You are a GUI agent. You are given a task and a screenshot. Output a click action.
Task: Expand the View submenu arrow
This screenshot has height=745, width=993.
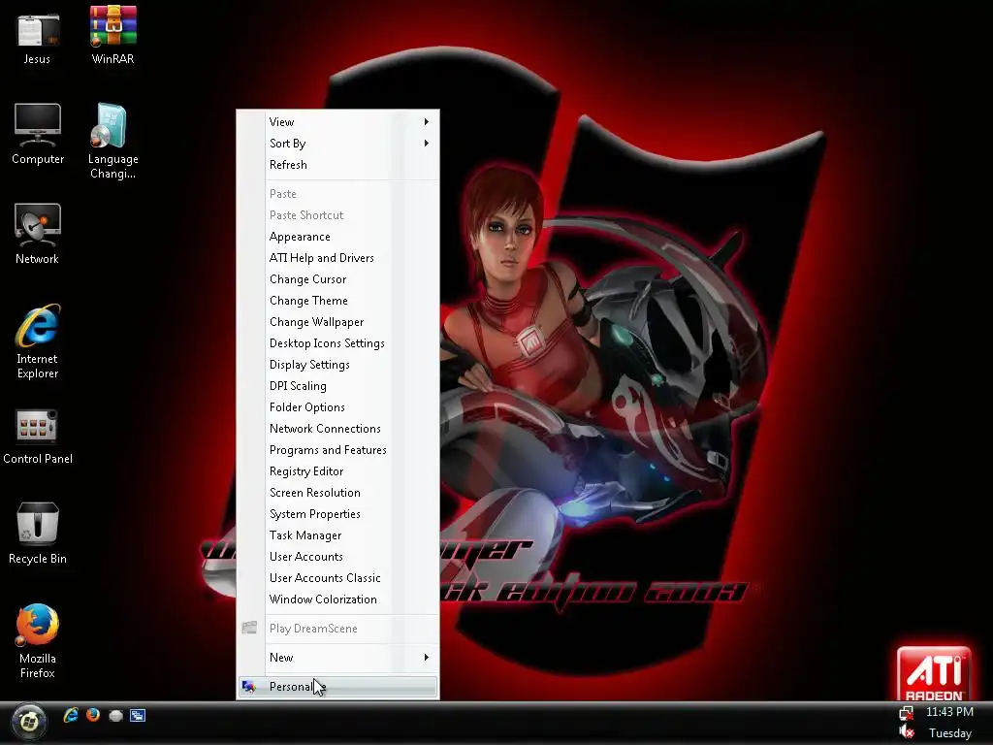coord(427,121)
